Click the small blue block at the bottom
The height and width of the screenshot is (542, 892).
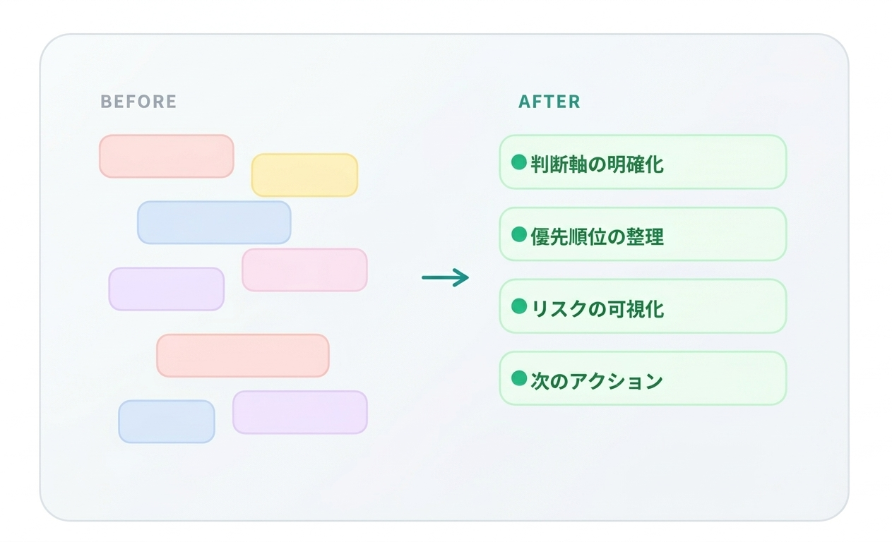[x=166, y=421]
